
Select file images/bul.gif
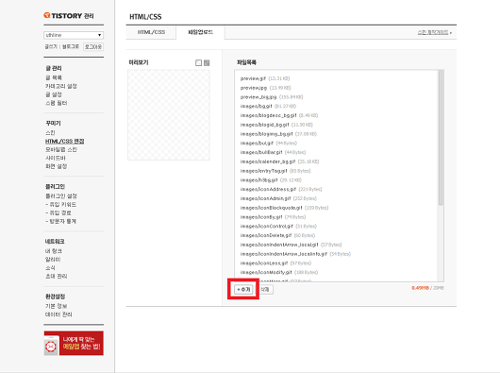tap(269, 144)
